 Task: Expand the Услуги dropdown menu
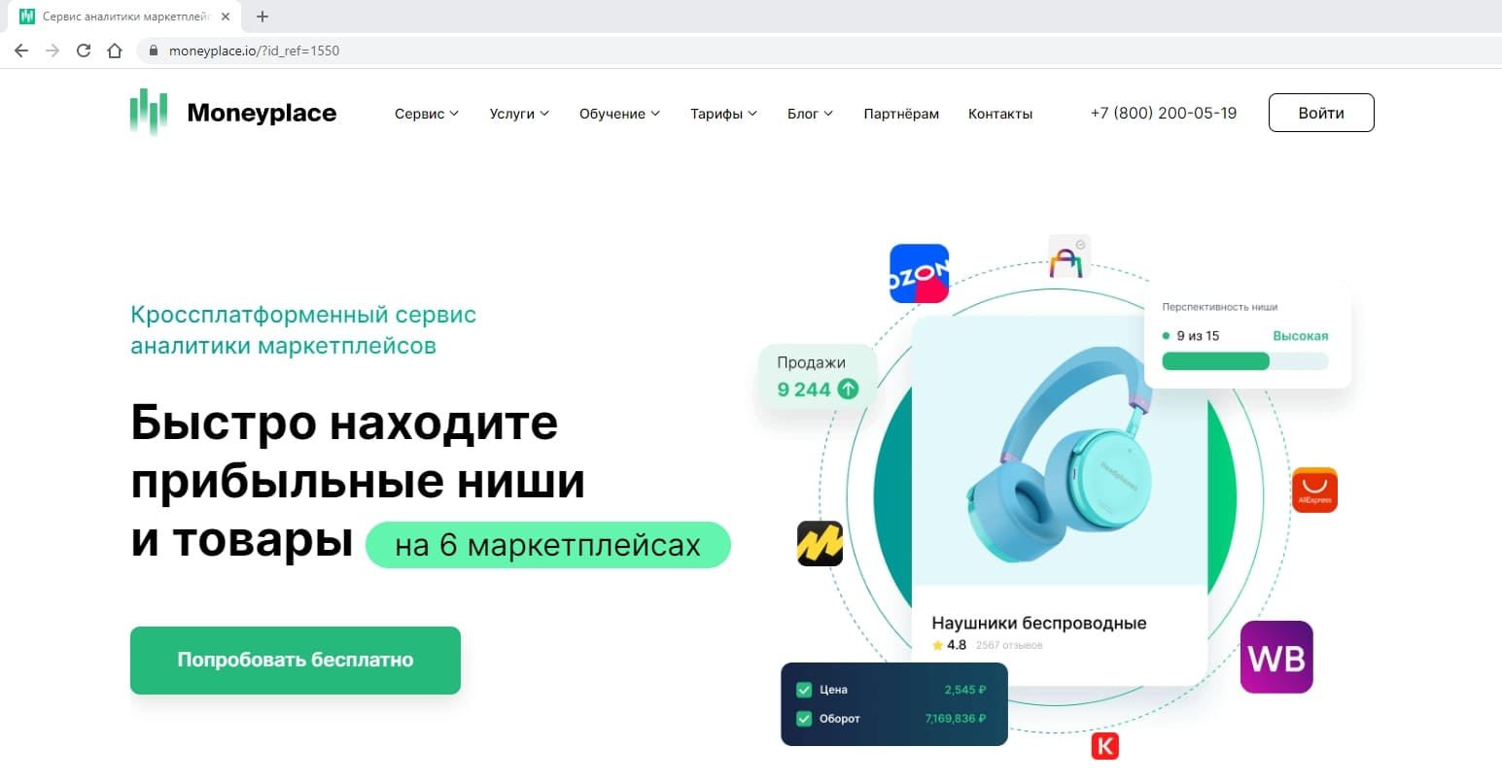click(519, 114)
